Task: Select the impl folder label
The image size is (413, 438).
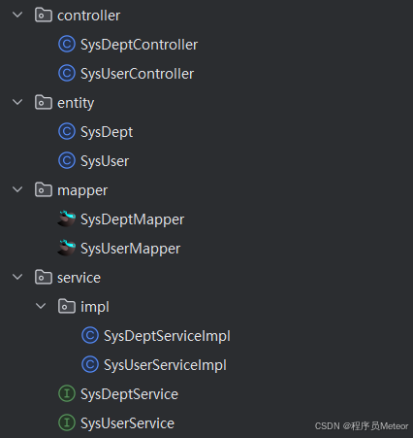Action: (95, 307)
